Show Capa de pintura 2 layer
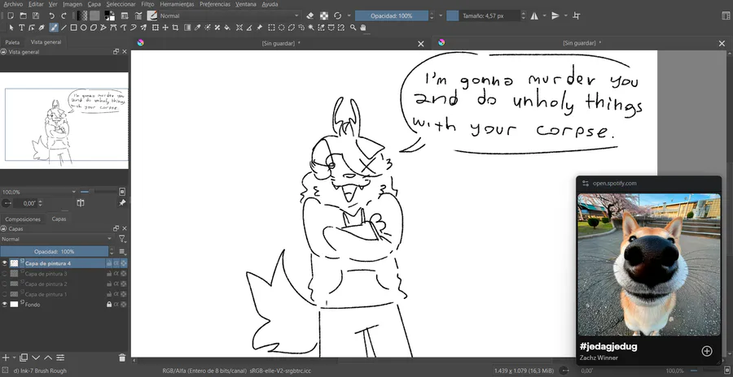Viewport: 733px width, 377px height. pos(4,284)
